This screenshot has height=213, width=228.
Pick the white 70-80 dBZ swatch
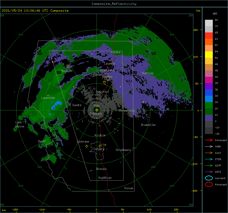click(209, 23)
